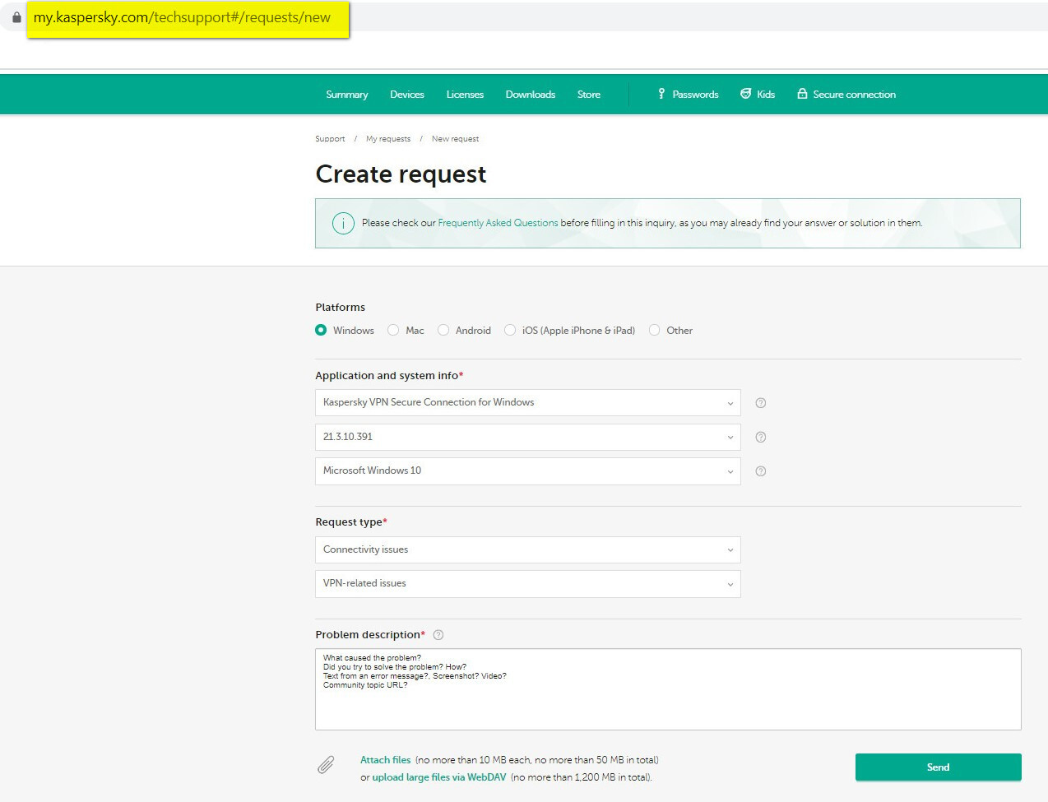
Task: Click the Send button
Action: tap(939, 767)
